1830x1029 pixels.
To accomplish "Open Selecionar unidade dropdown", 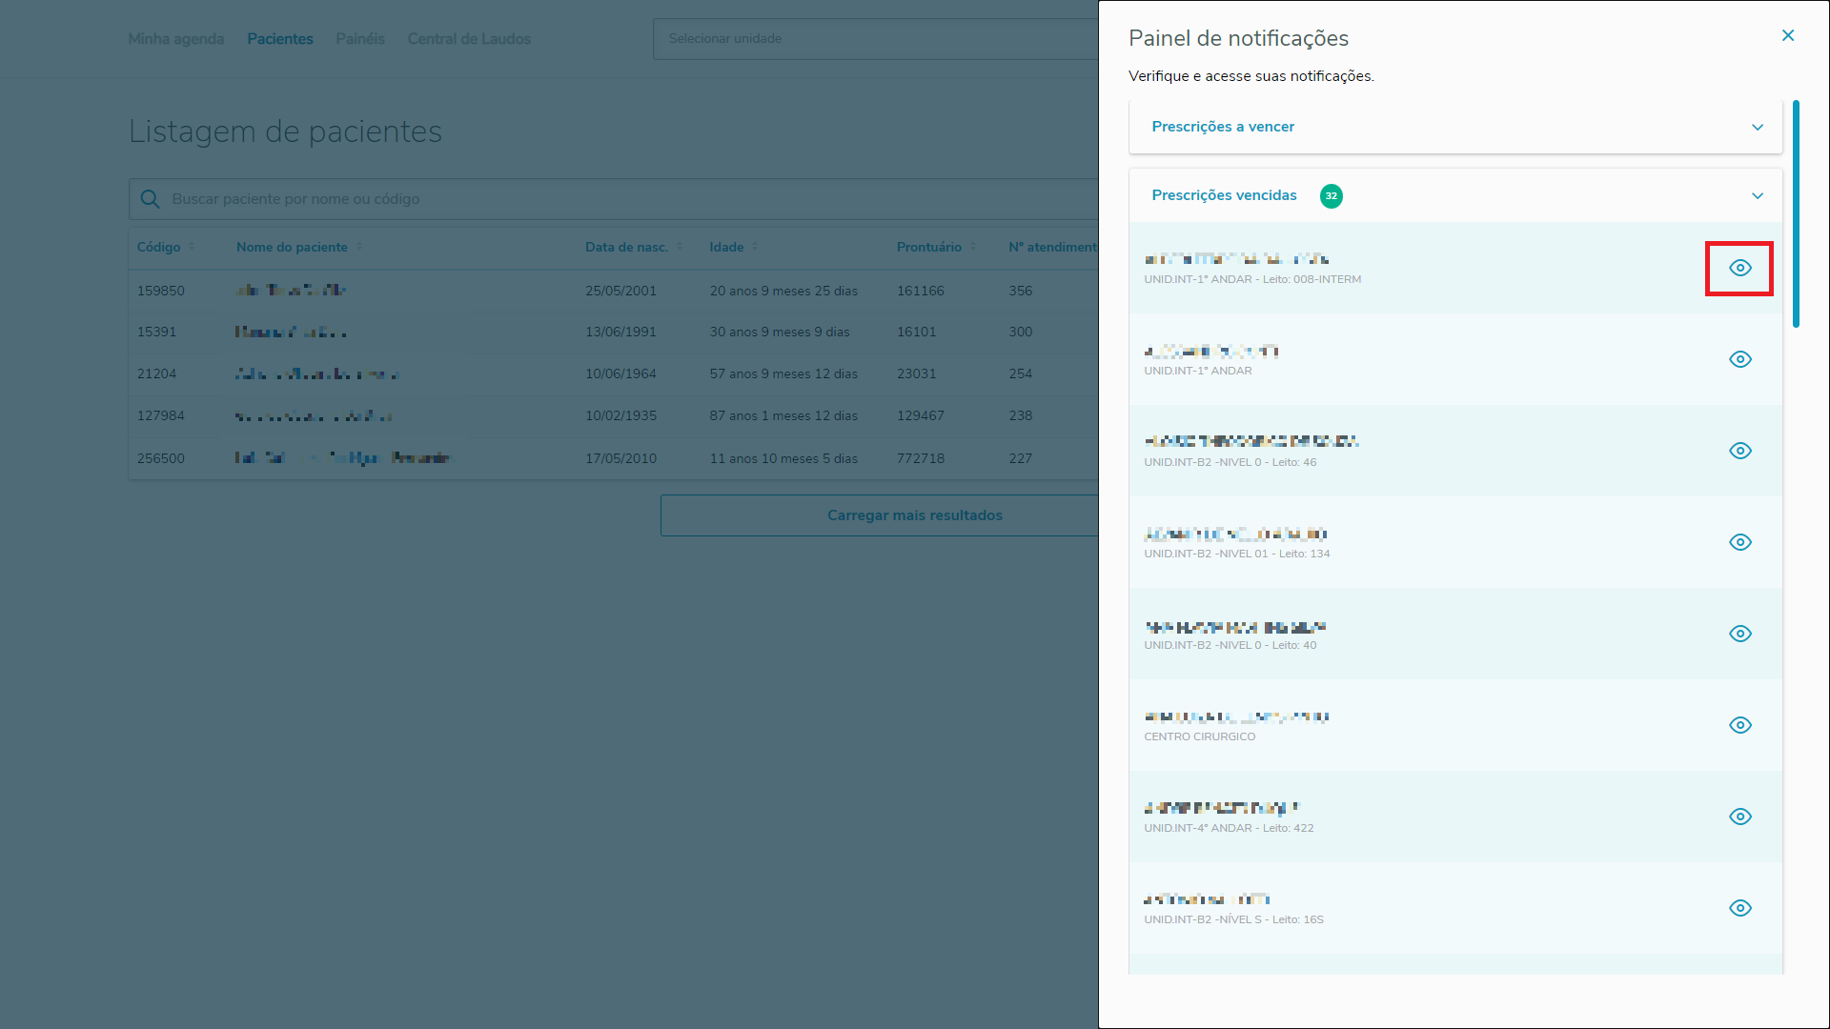I will coord(875,39).
